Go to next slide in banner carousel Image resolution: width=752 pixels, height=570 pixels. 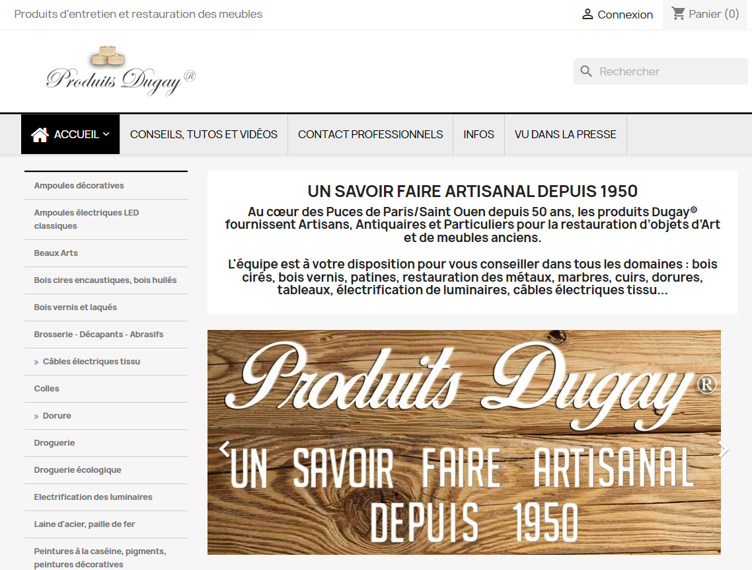[x=724, y=450]
